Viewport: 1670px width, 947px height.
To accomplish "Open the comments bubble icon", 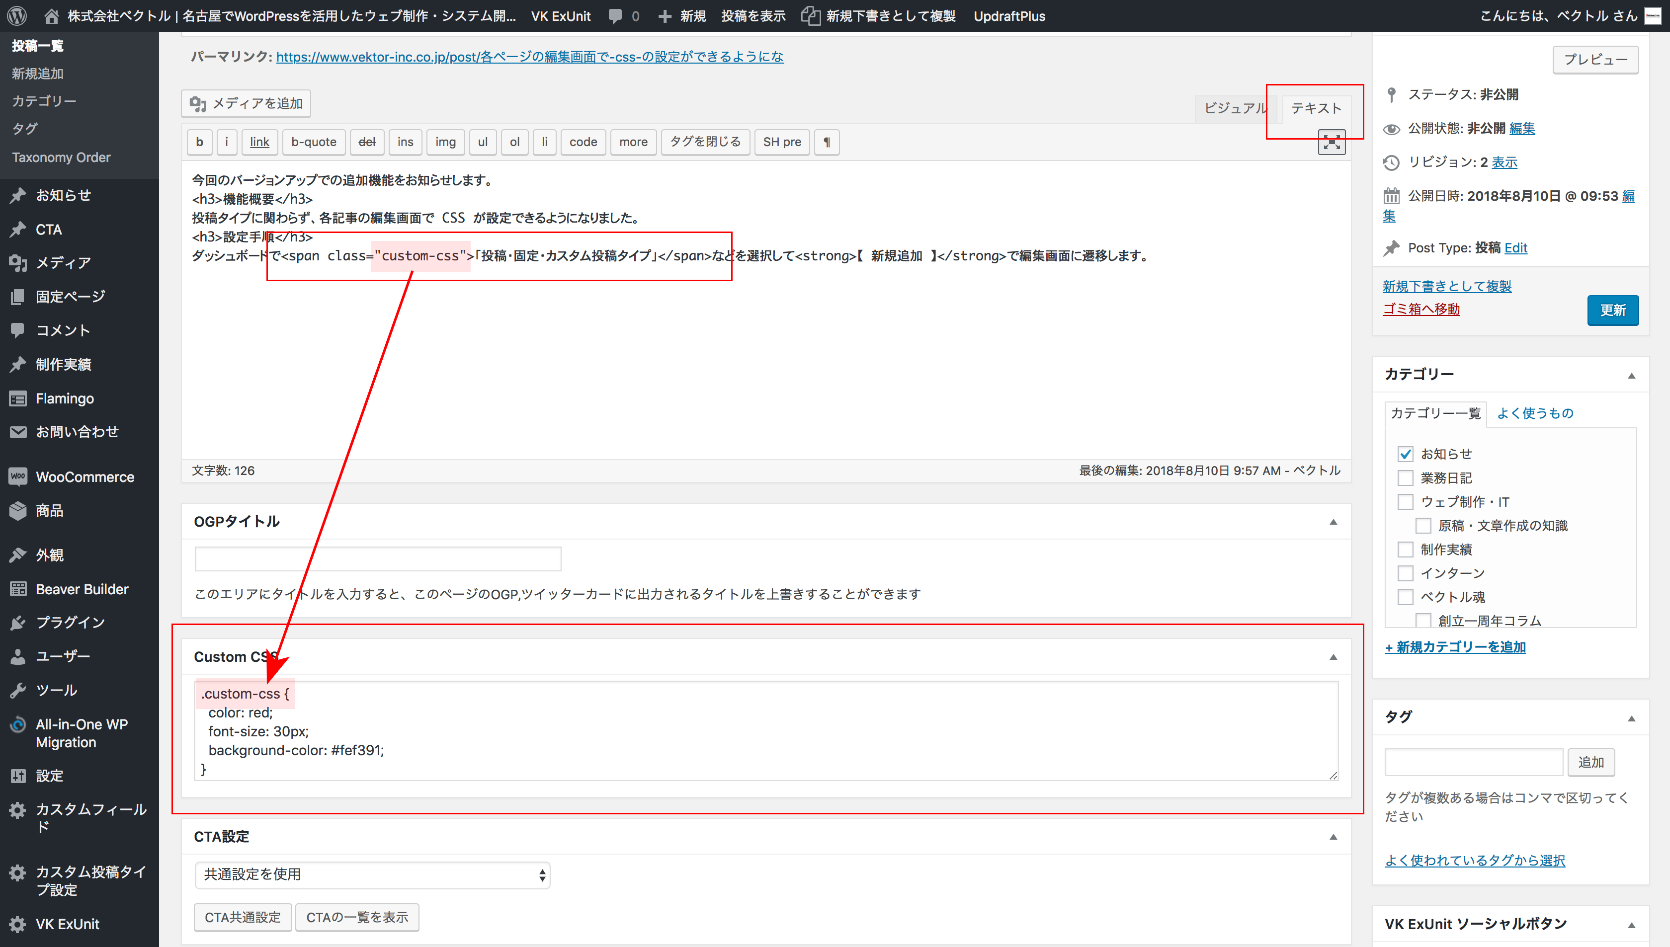I will 615,16.
